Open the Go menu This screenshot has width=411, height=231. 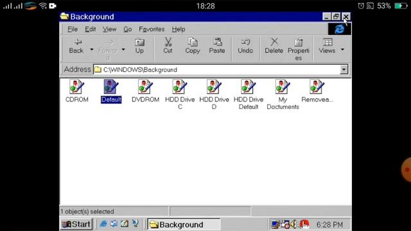tap(127, 30)
